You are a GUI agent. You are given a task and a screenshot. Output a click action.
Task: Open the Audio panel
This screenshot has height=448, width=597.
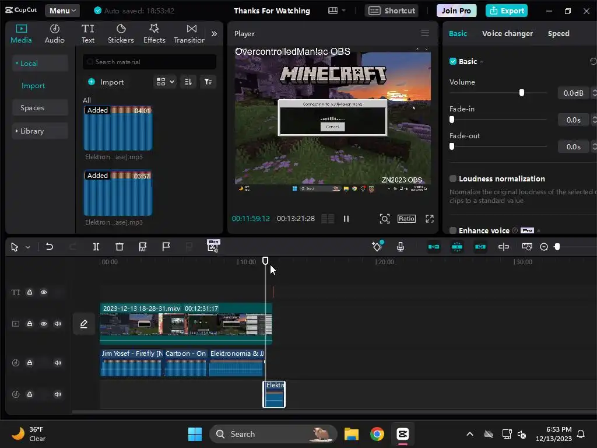click(54, 34)
